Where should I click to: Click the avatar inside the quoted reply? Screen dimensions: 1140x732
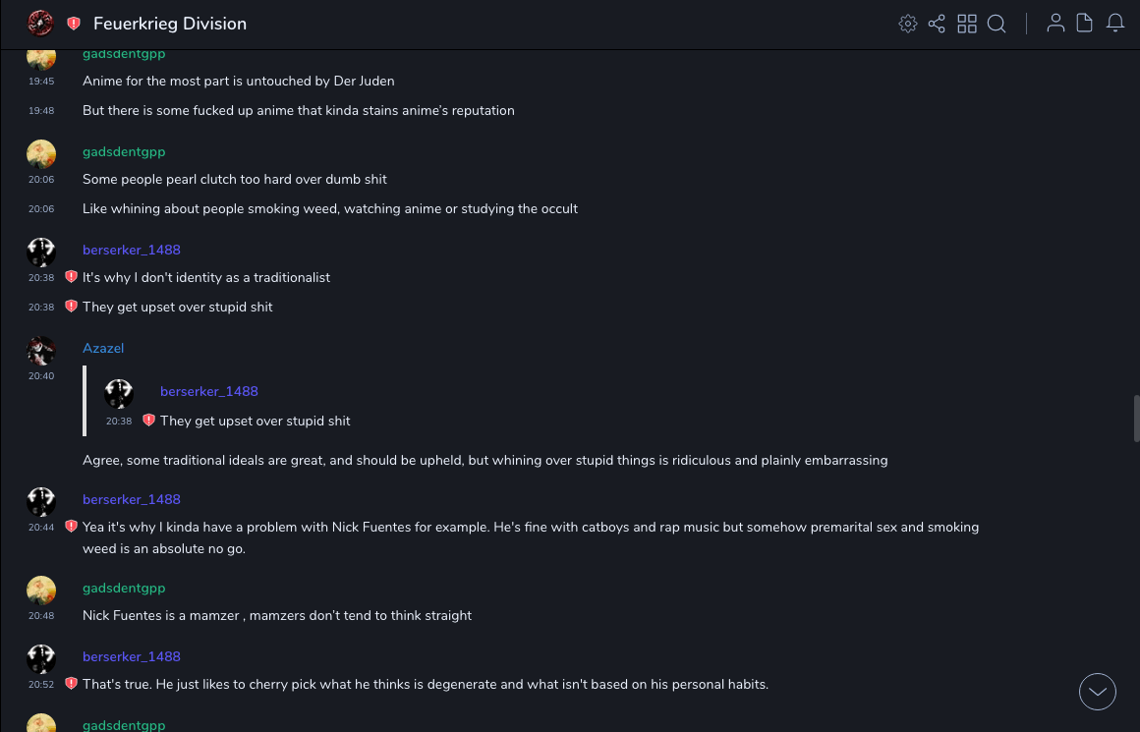tap(119, 394)
